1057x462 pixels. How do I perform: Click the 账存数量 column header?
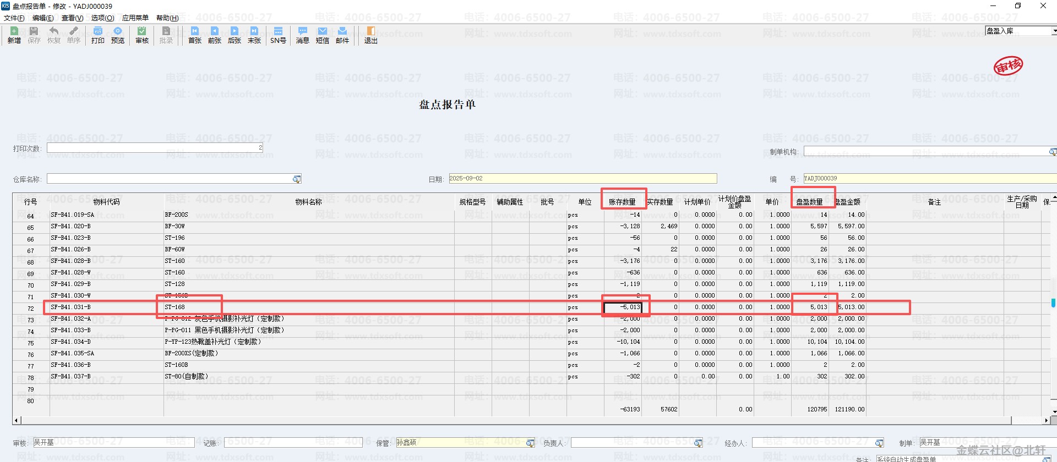click(622, 202)
